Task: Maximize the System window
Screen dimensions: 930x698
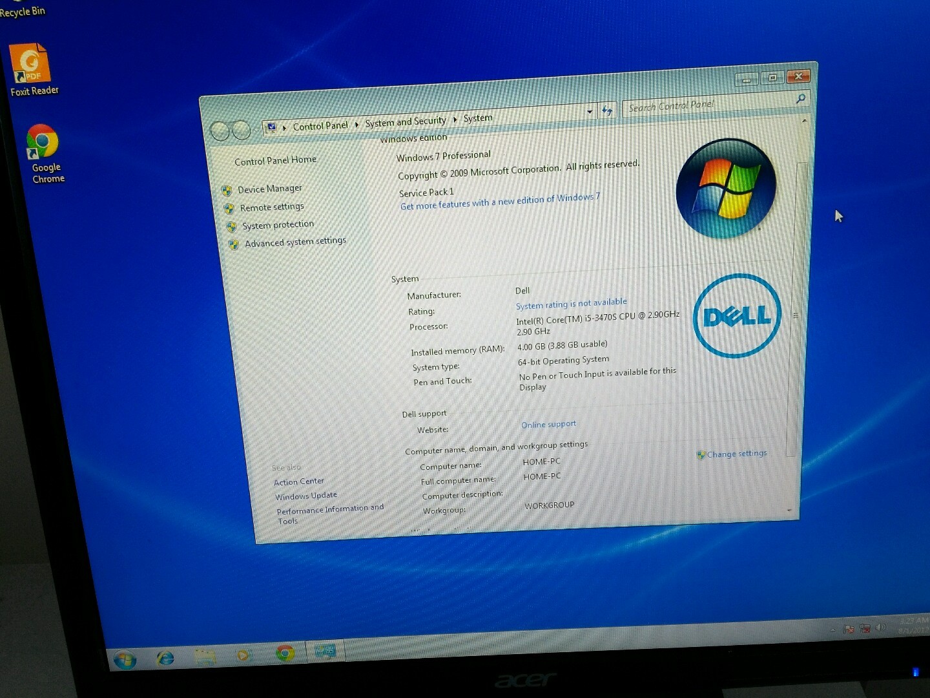Action: pos(772,78)
